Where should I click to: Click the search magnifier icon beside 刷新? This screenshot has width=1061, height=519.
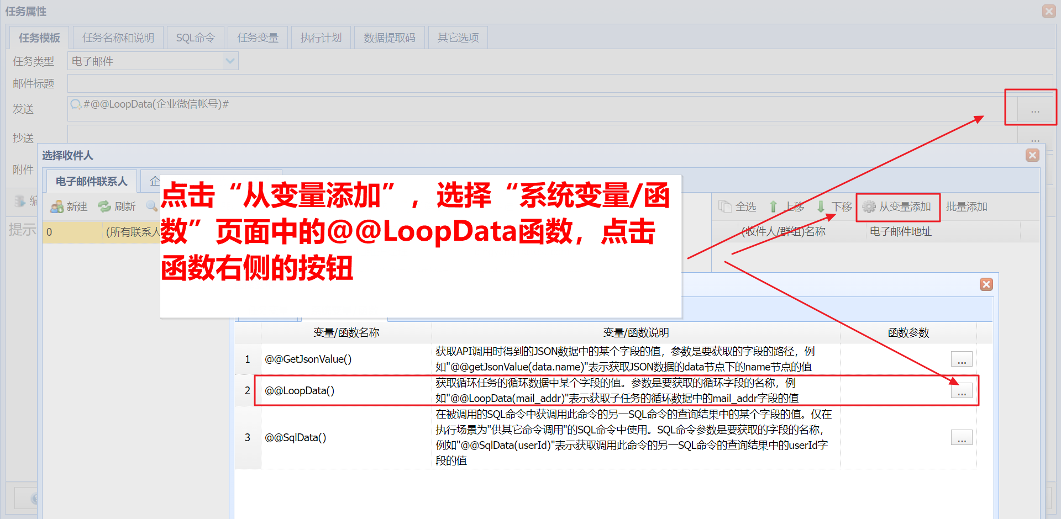[x=151, y=206]
